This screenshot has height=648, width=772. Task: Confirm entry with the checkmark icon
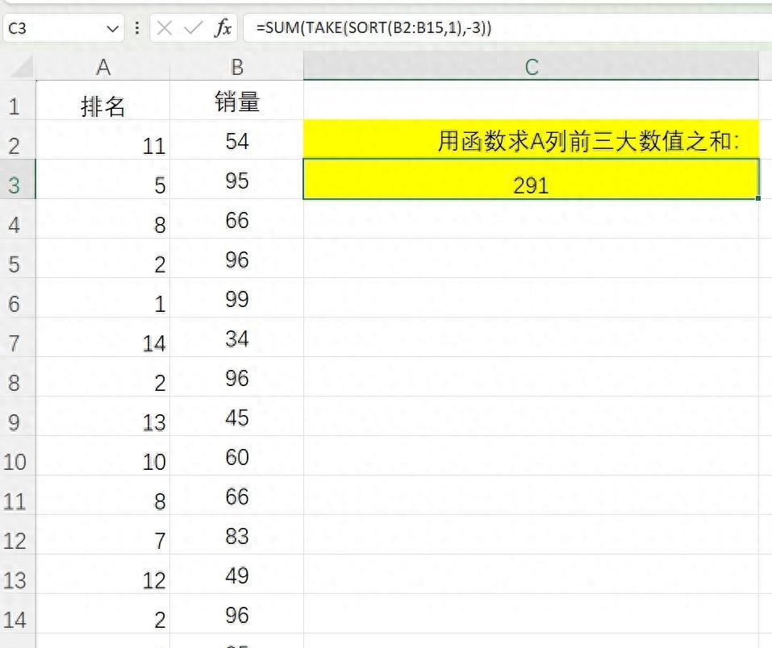193,28
